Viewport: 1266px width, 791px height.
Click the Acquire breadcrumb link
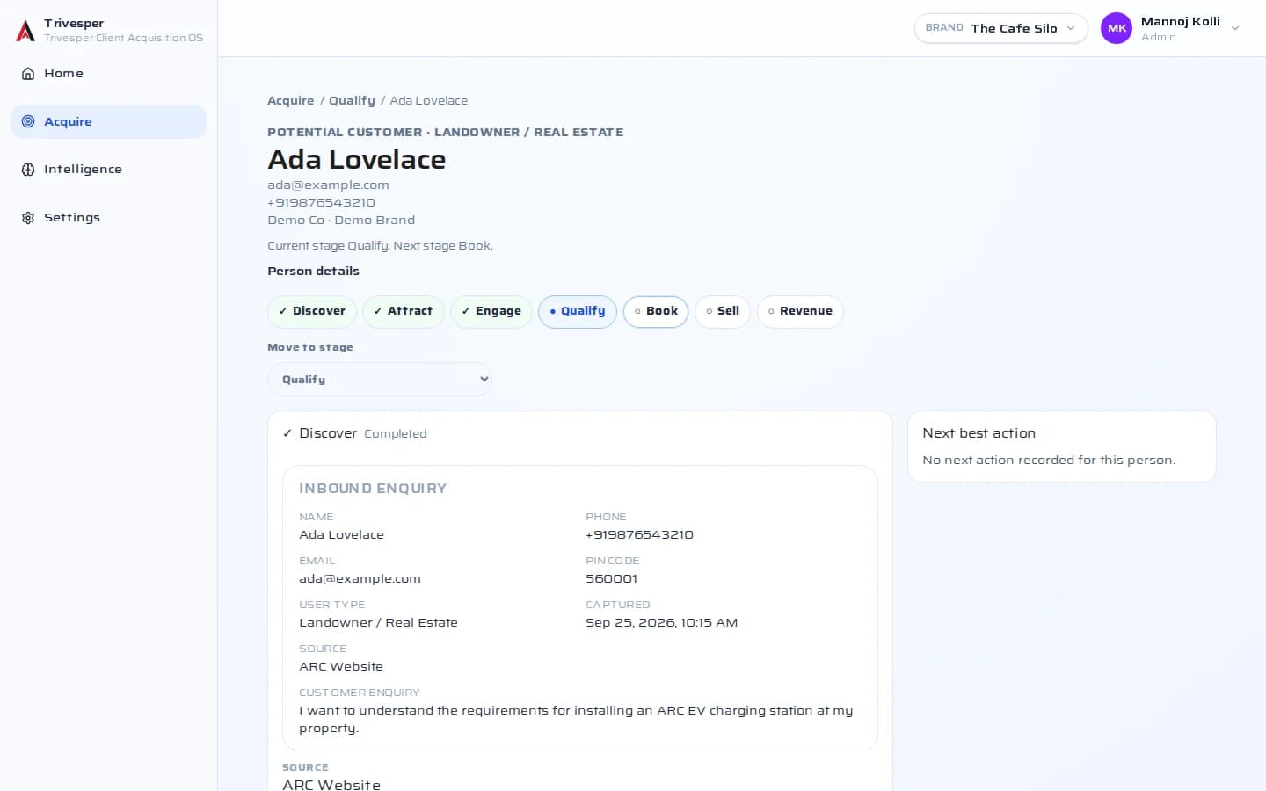(x=291, y=101)
